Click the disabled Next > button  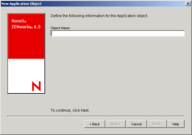(116, 124)
